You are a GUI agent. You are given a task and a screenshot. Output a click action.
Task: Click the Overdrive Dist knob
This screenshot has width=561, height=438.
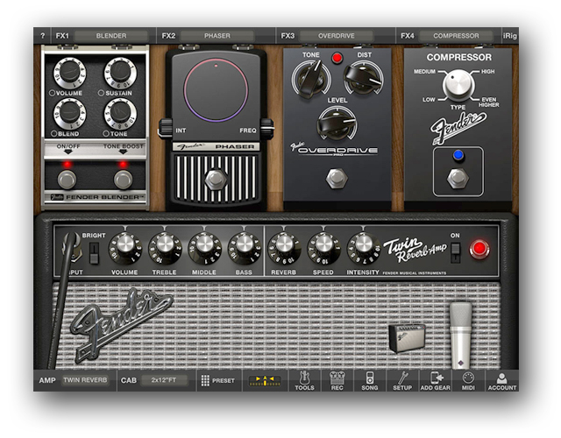pyautogui.click(x=363, y=78)
